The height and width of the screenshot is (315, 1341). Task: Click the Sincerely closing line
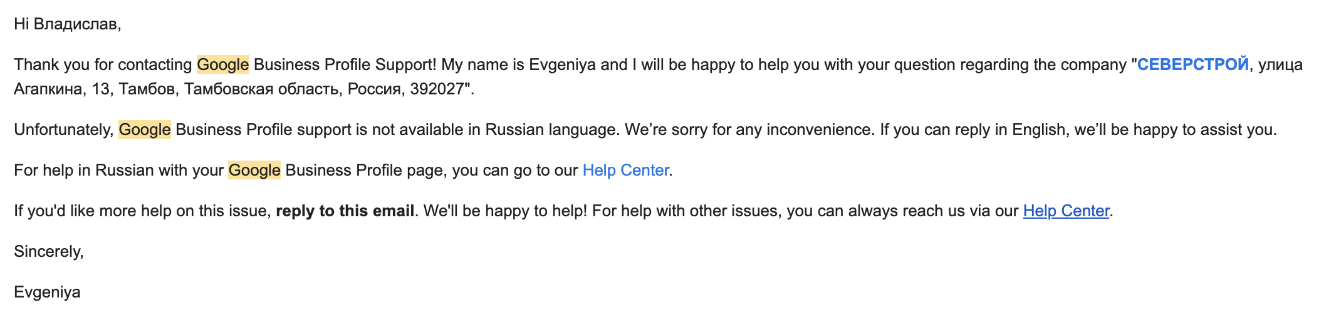(x=49, y=252)
